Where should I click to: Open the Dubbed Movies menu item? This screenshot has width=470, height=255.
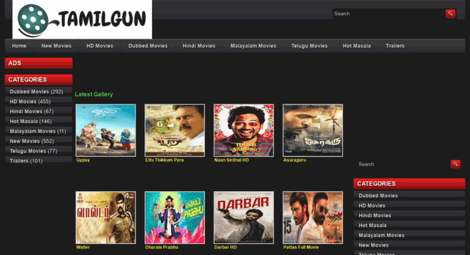(x=148, y=46)
